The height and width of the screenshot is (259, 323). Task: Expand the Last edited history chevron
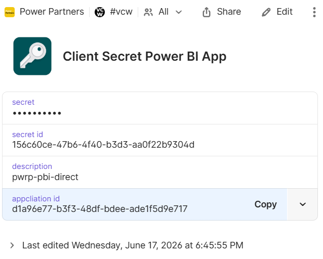[12, 245]
